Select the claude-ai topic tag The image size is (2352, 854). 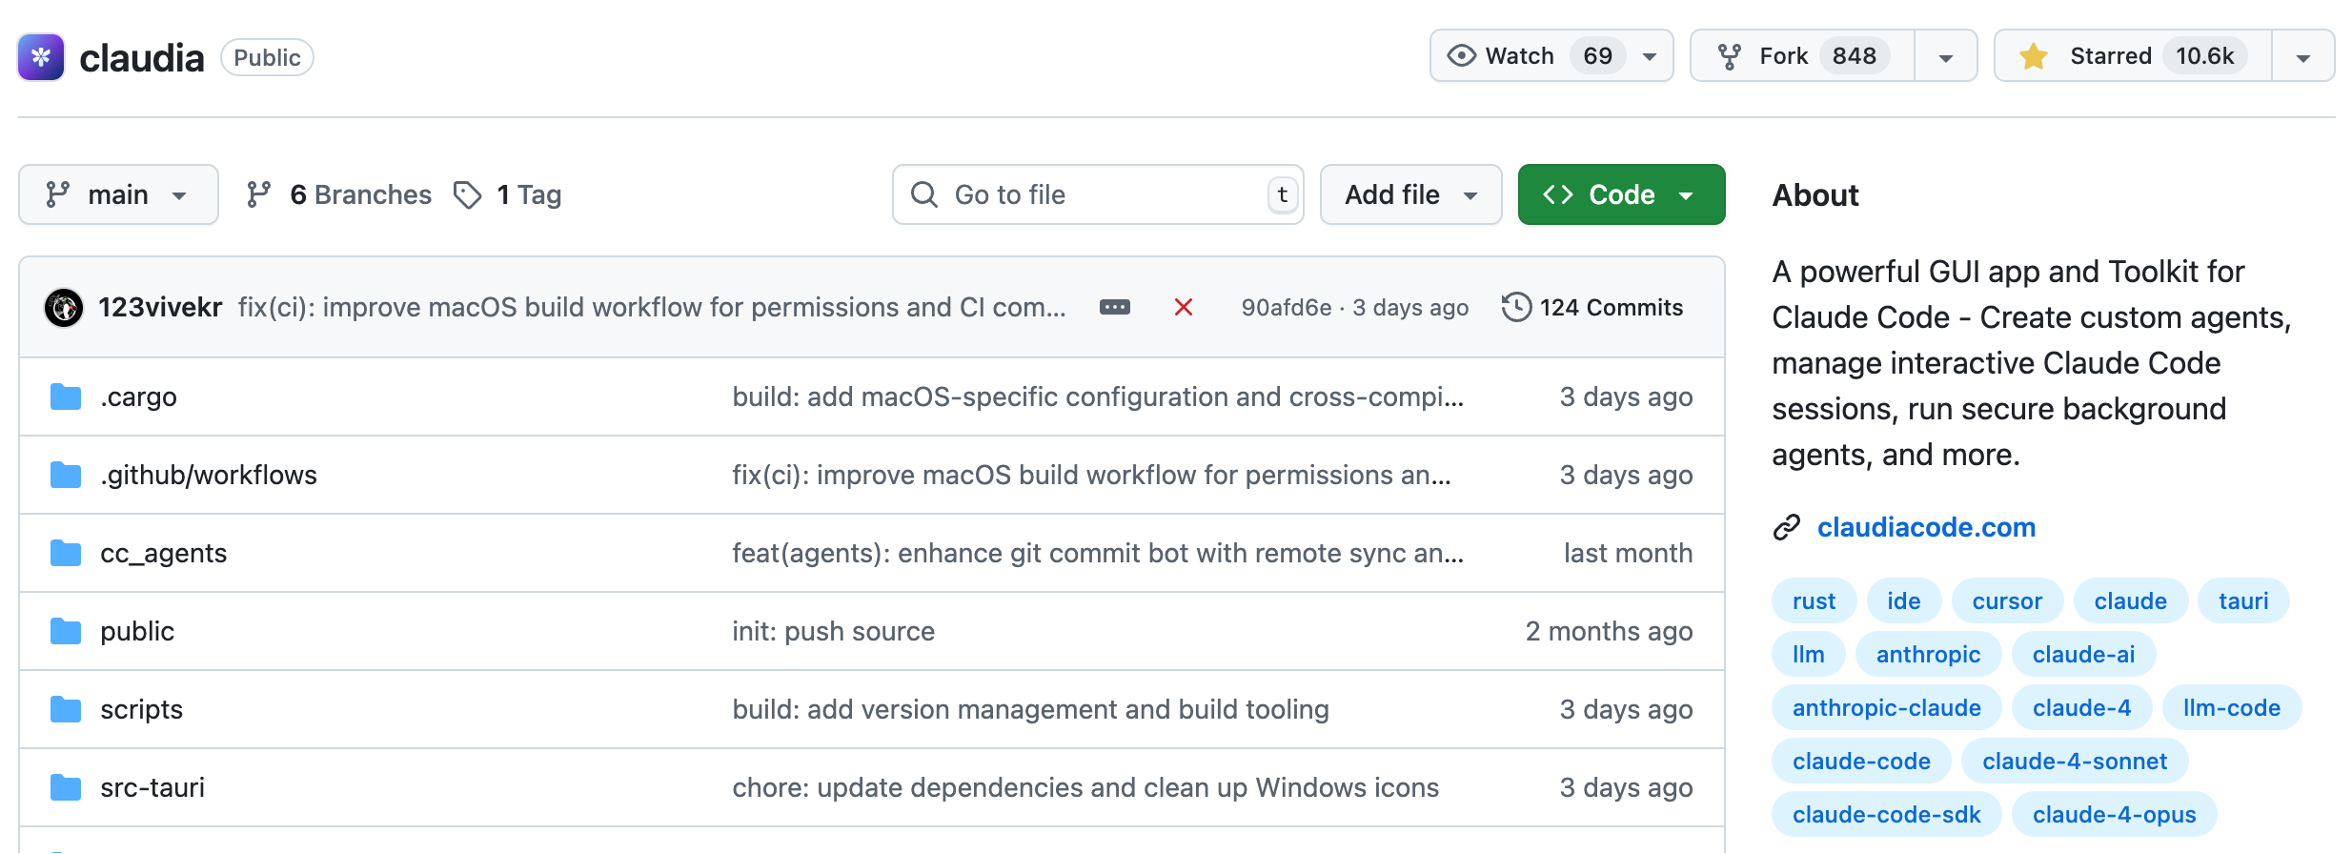(2083, 654)
